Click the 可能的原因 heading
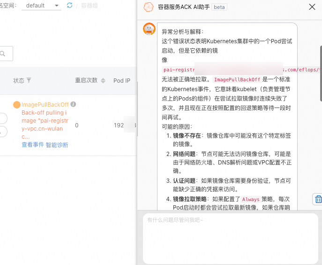This screenshot has height=265, width=322. point(177,127)
